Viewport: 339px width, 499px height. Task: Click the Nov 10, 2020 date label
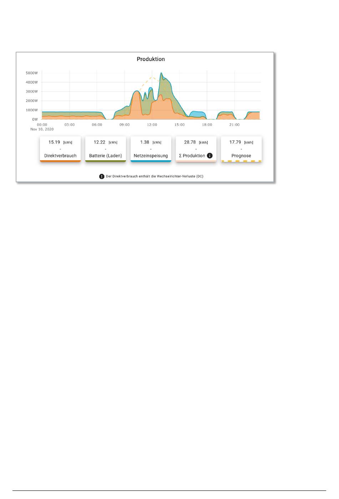click(x=42, y=129)
